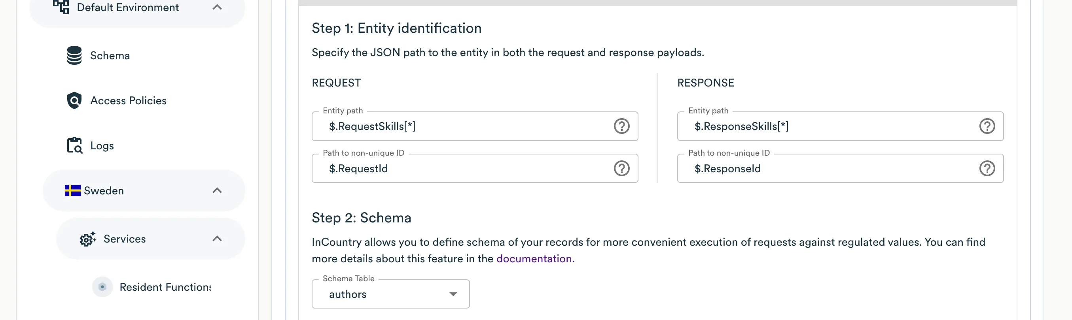Open the documentation link
The image size is (1072, 320).
[x=535, y=258]
